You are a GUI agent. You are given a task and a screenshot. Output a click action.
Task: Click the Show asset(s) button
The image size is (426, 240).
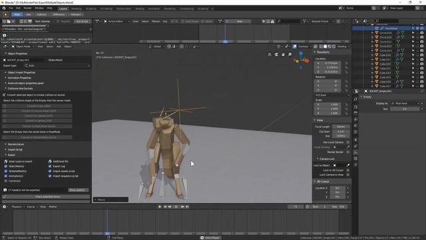click(78, 190)
